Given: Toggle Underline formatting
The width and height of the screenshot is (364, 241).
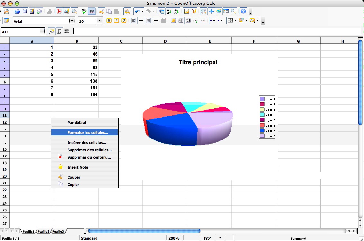Looking at the screenshot, I should [124, 21].
